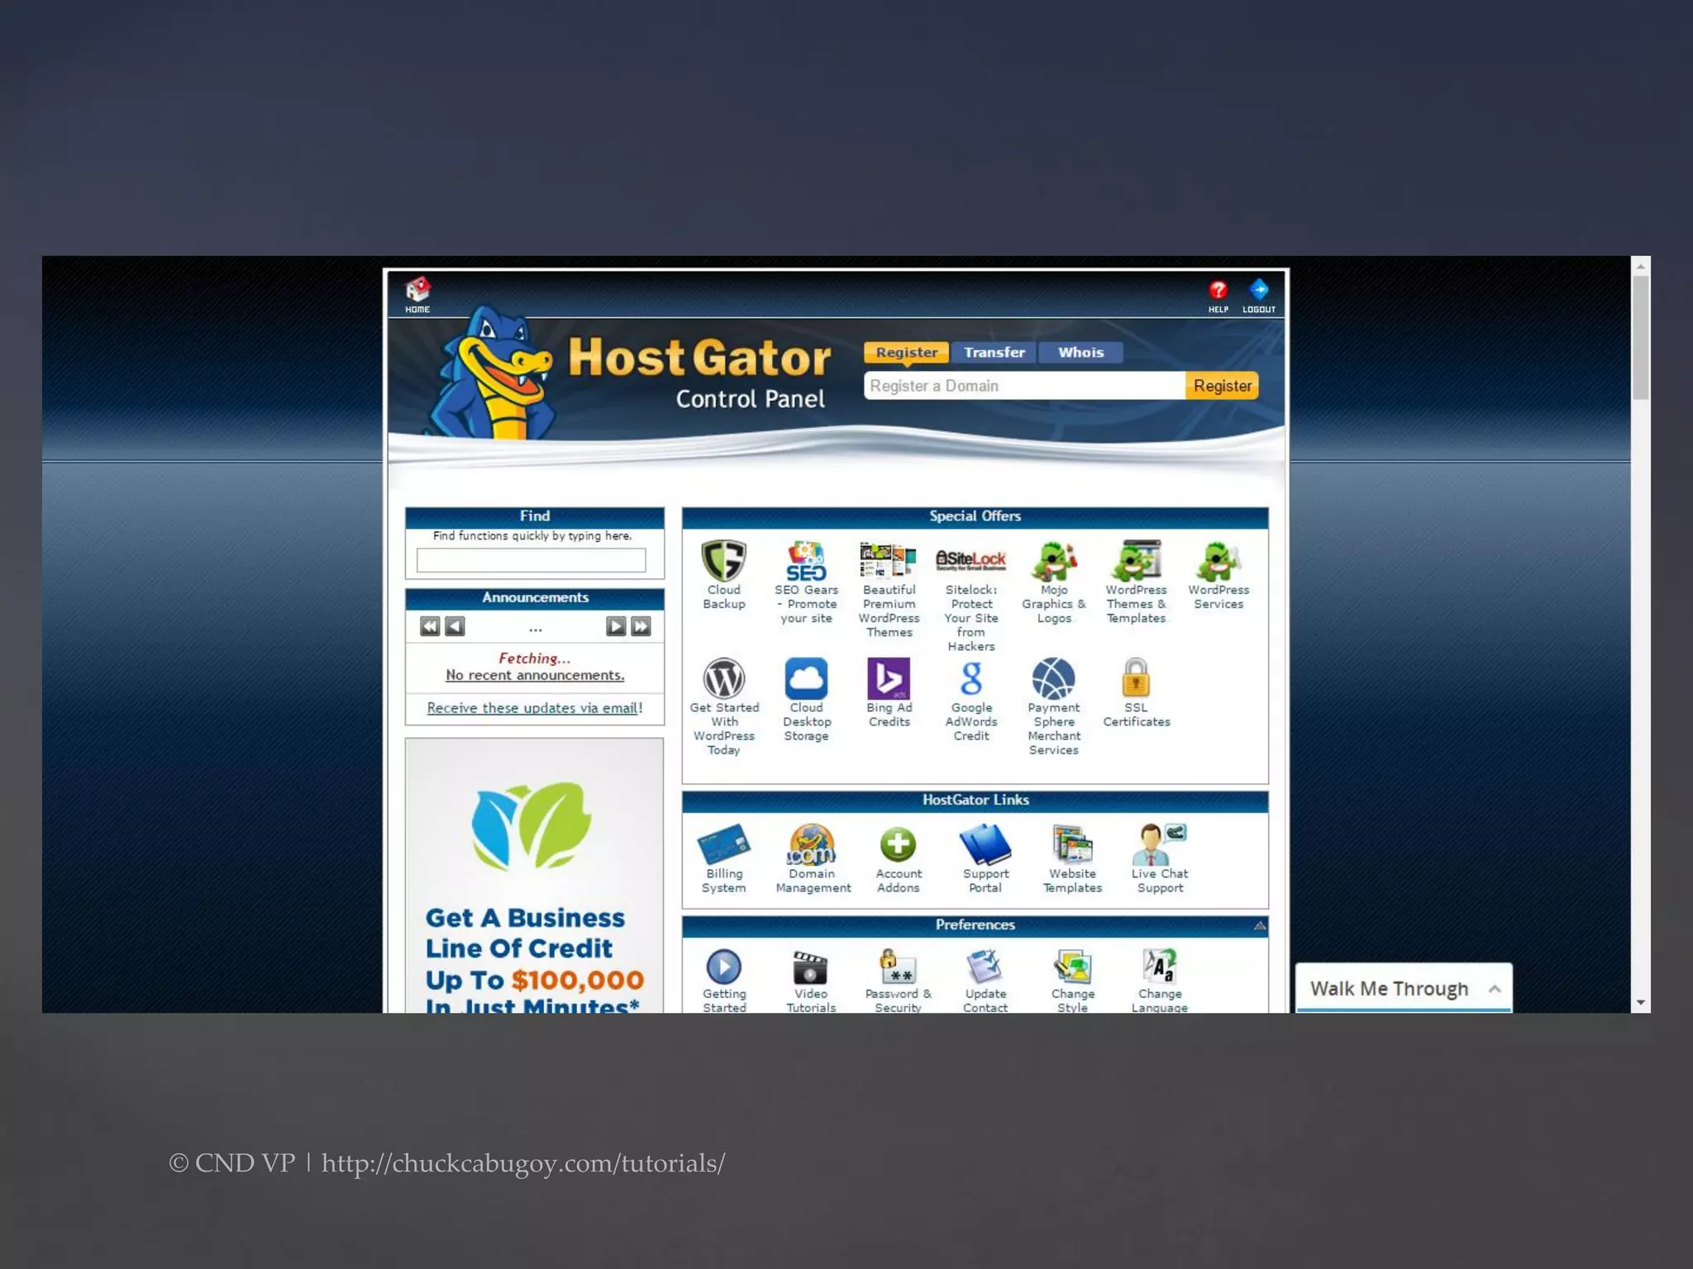
Task: Click the vertical scrollbar thumb
Action: coord(1641,337)
